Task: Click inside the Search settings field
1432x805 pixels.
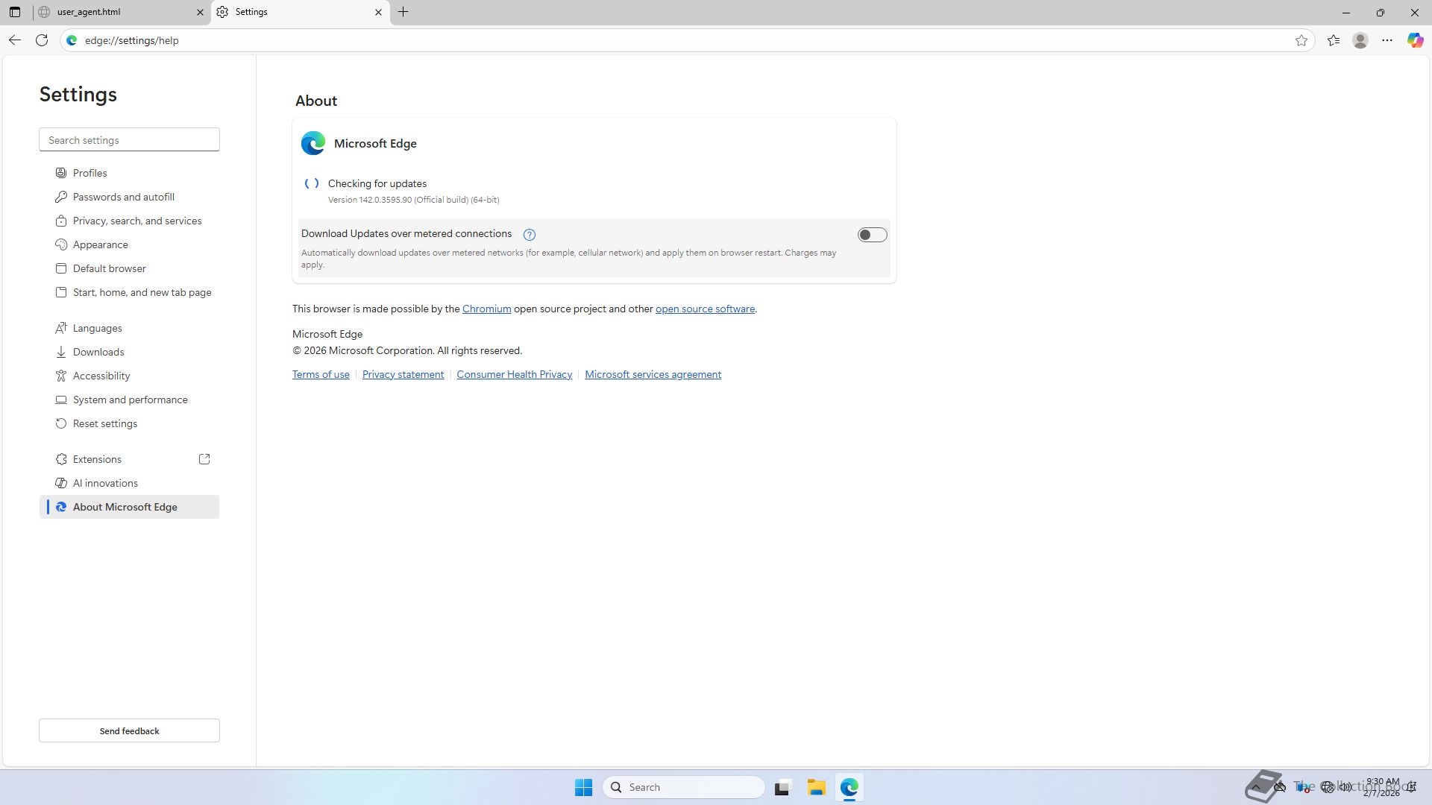Action: 129,140
